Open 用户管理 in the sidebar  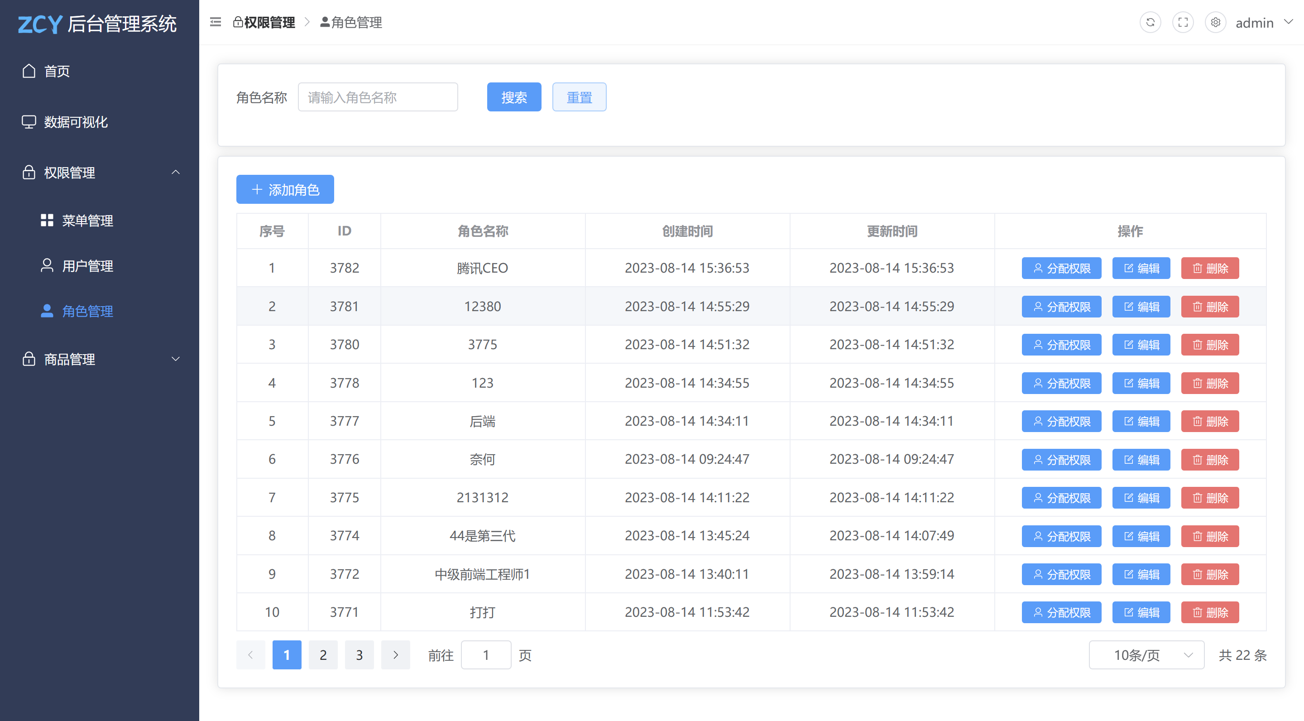coord(100,266)
